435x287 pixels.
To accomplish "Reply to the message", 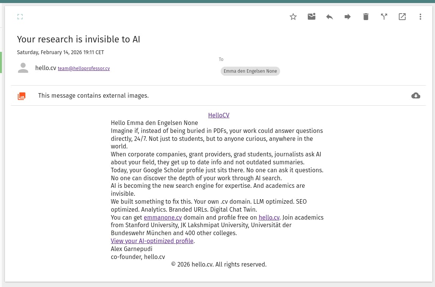I will [330, 17].
